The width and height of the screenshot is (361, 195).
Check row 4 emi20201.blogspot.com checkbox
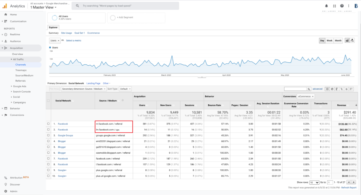pos(48,141)
